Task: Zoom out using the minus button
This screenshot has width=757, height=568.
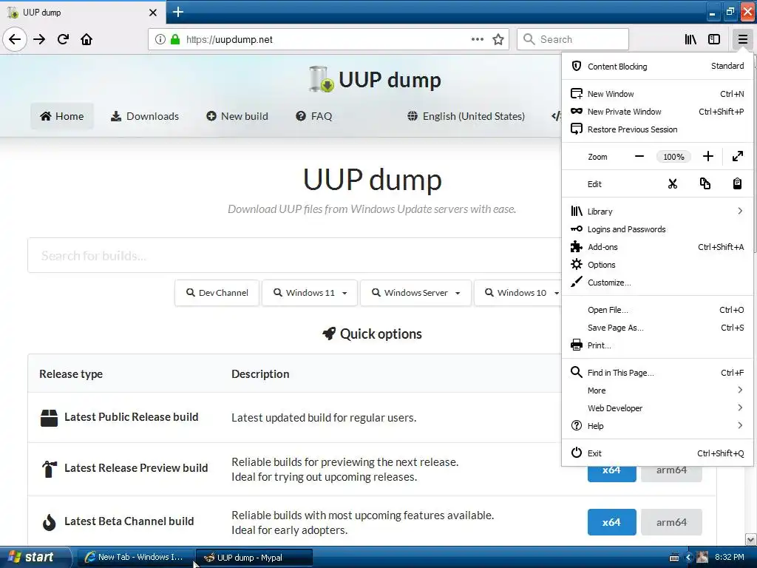Action: (x=639, y=157)
